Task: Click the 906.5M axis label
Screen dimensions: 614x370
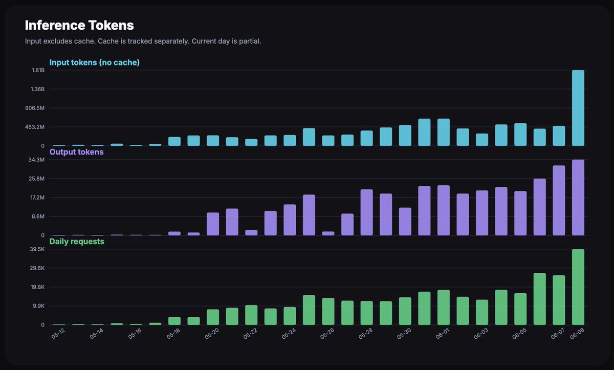Action: pos(35,108)
